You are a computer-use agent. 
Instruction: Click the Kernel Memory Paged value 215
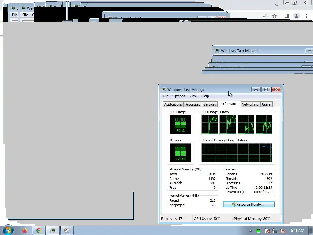[x=213, y=200]
